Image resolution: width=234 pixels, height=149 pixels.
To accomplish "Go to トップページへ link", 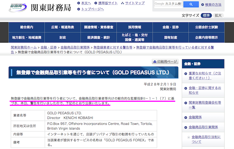I will [x=93, y=9].
